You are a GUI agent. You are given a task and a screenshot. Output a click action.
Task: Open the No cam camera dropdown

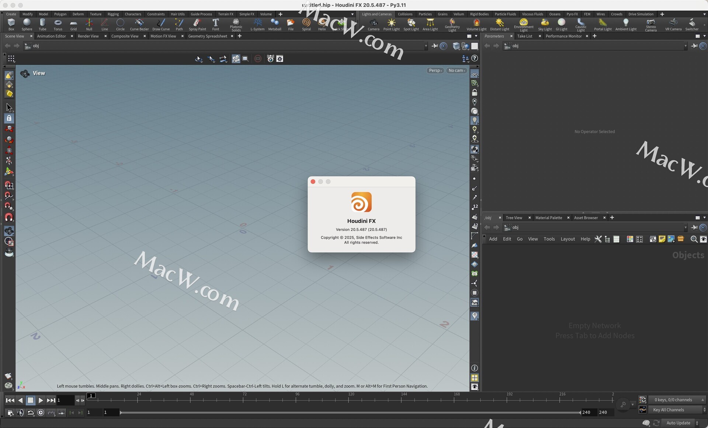tap(457, 70)
